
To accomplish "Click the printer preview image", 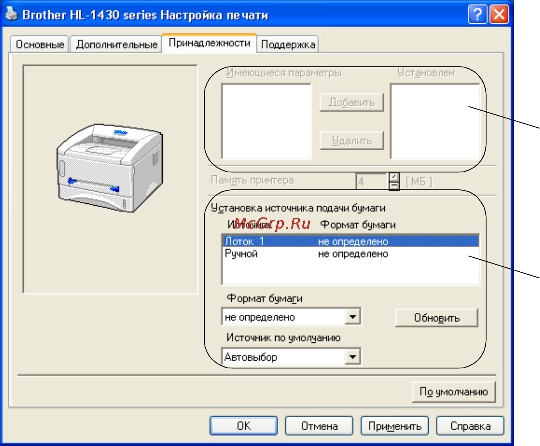I will 110,168.
